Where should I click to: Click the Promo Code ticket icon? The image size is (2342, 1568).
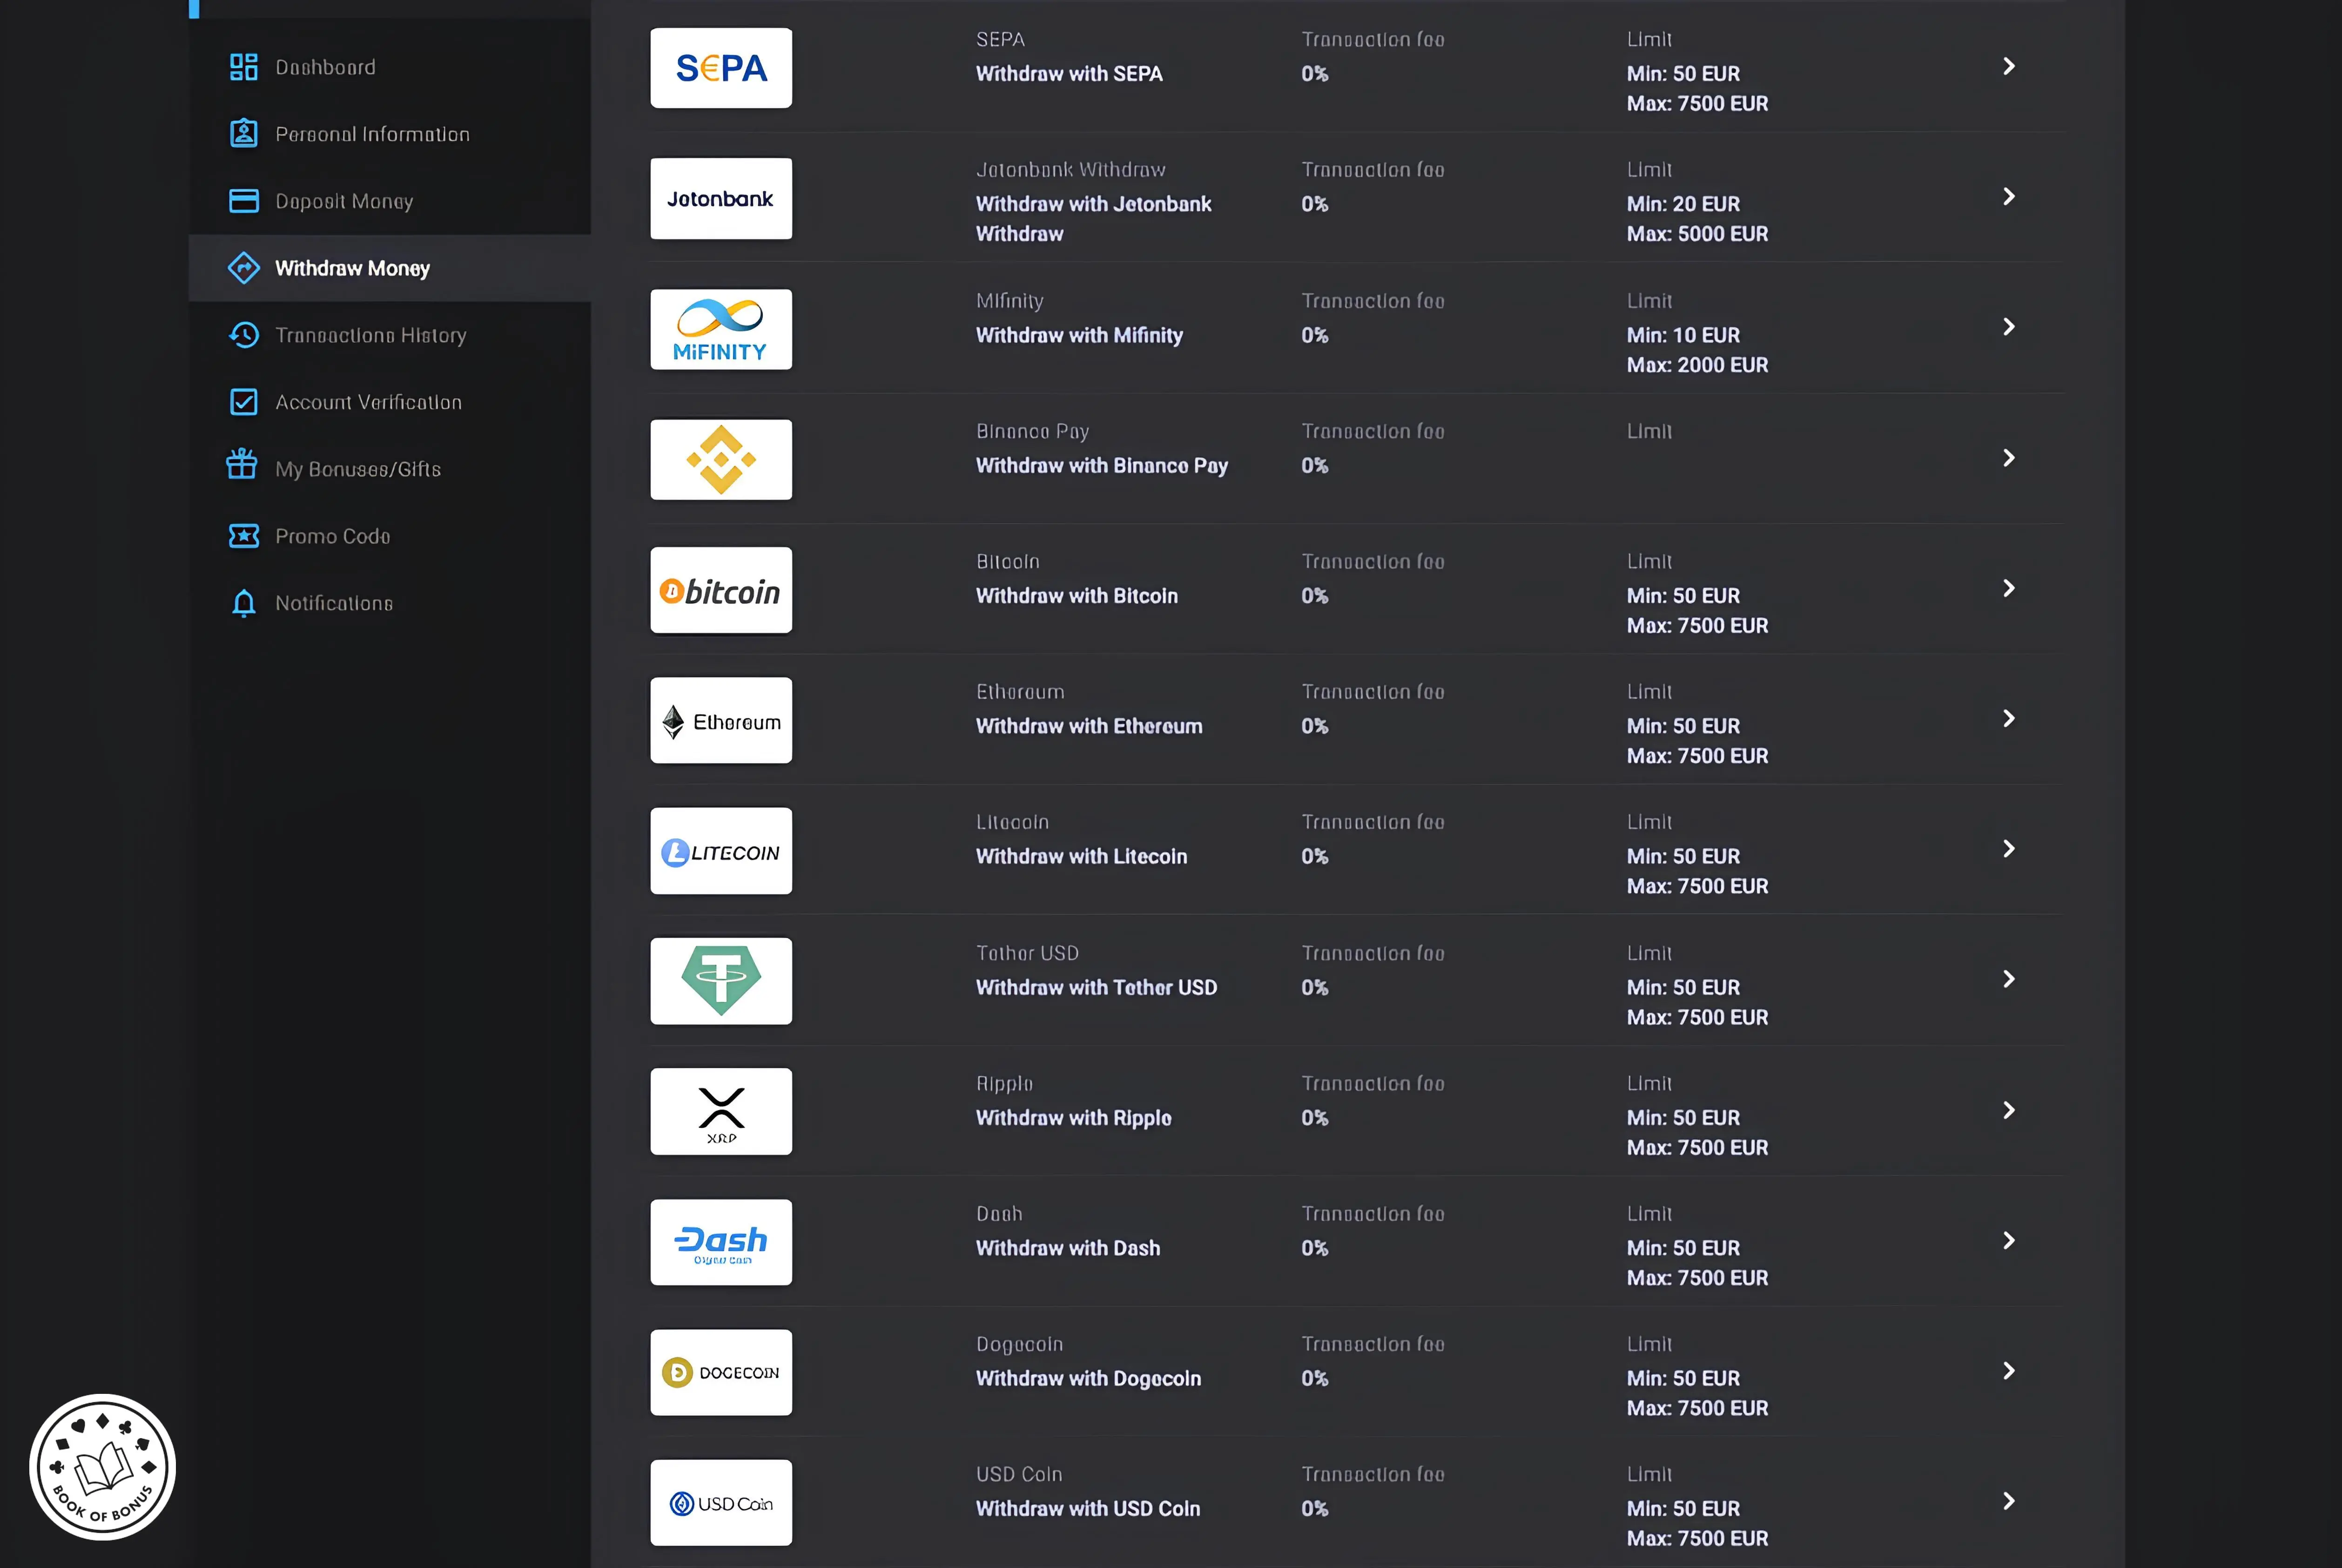(243, 536)
